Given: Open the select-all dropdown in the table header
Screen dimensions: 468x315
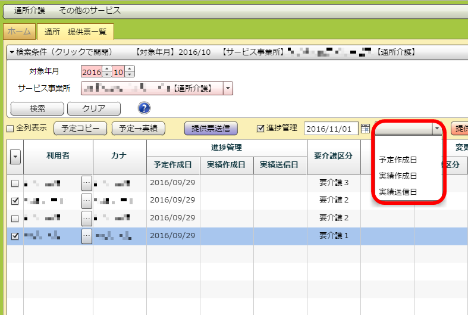Looking at the screenshot, I should [x=15, y=156].
